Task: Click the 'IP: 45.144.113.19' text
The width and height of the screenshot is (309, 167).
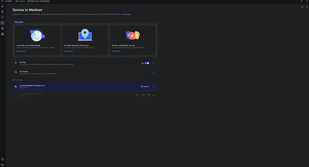Action: [x=33, y=1]
